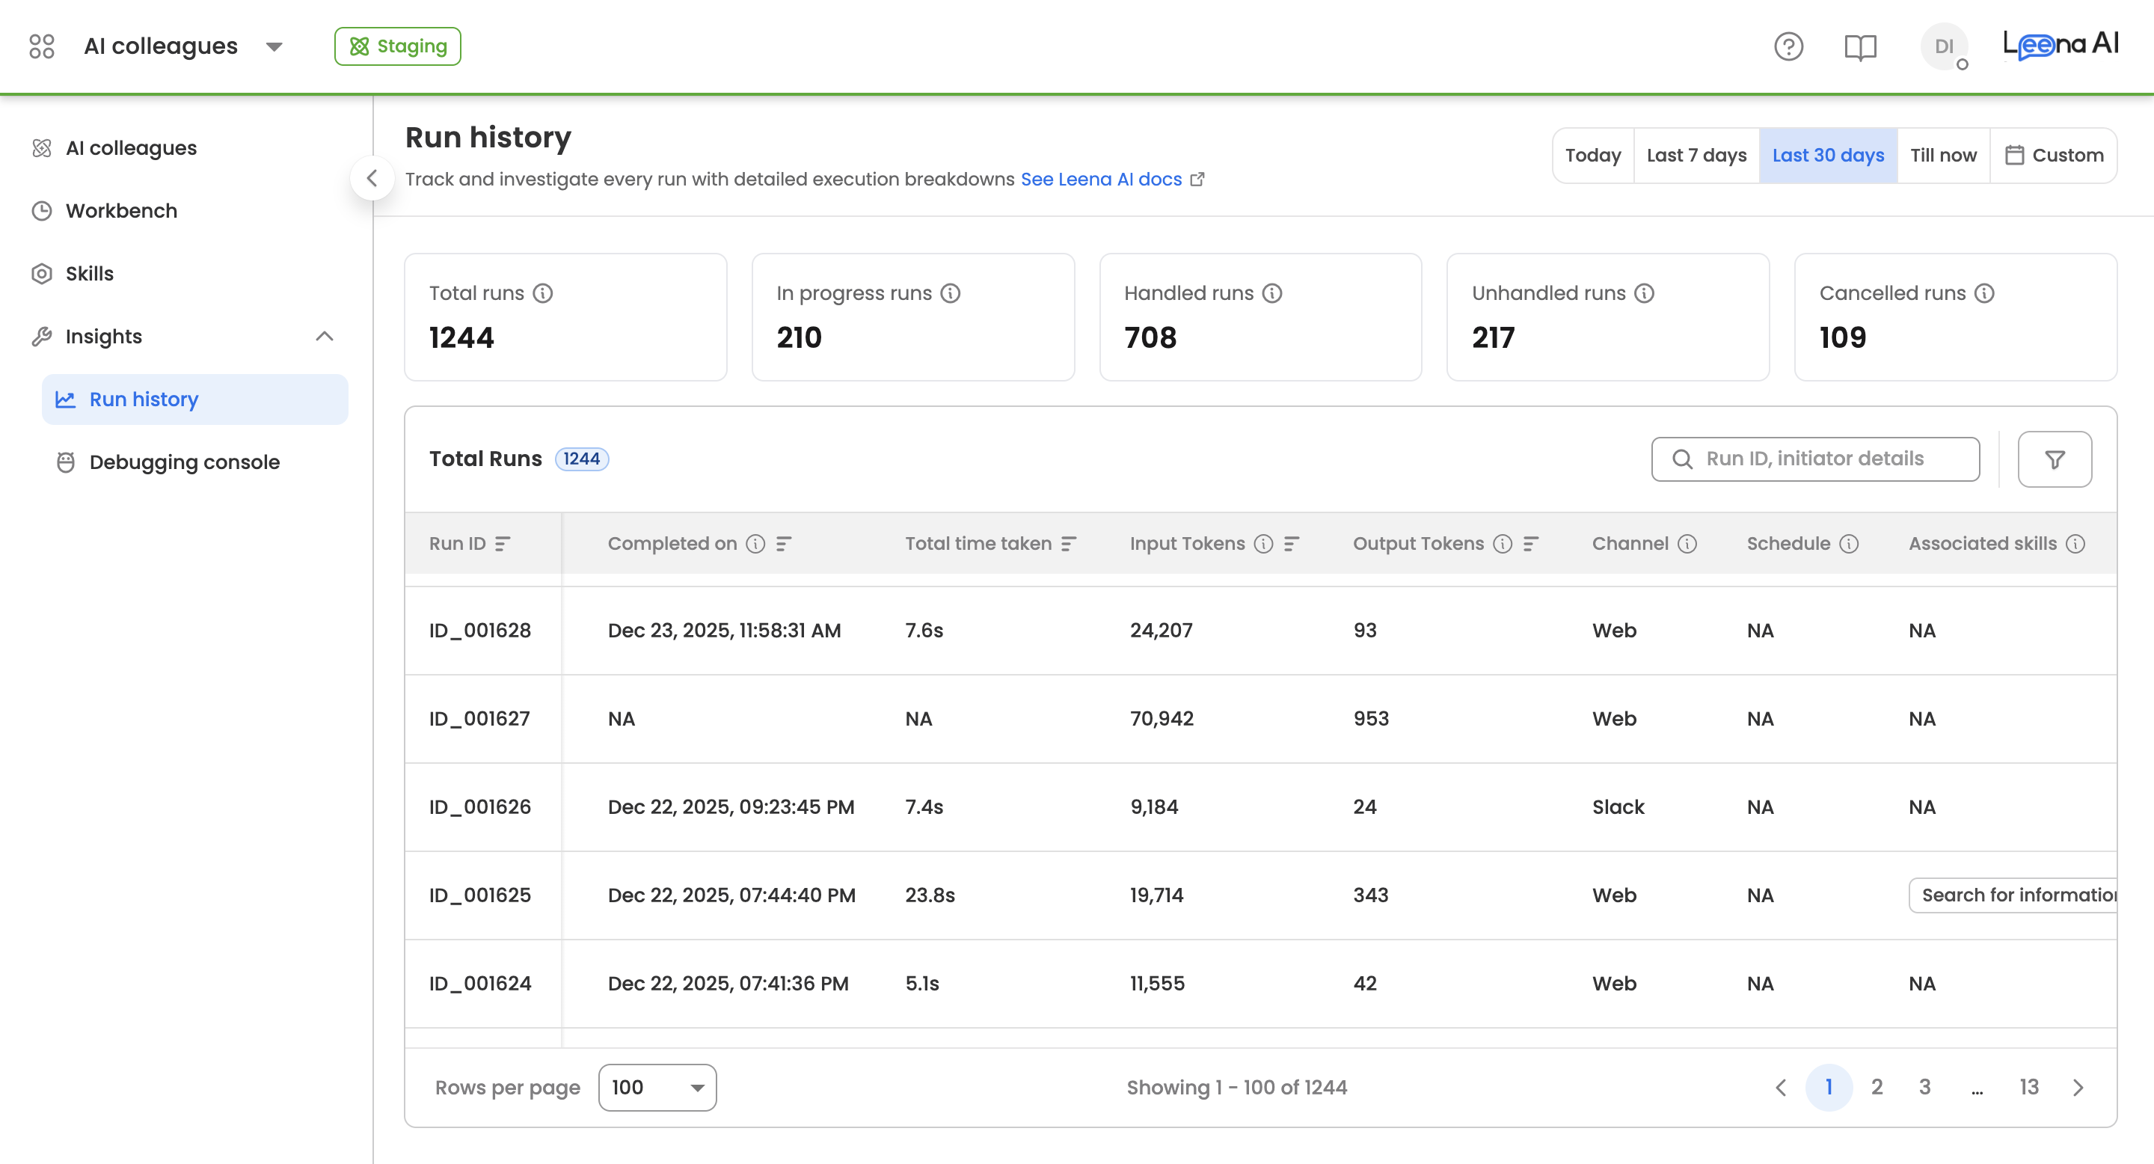Click the Run ID search field
This screenshot has width=2154, height=1164.
1814,459
